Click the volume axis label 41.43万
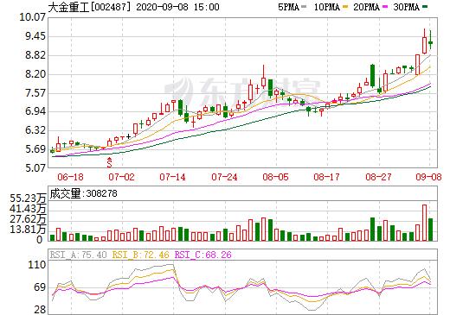450x315 pixels. (x=28, y=209)
